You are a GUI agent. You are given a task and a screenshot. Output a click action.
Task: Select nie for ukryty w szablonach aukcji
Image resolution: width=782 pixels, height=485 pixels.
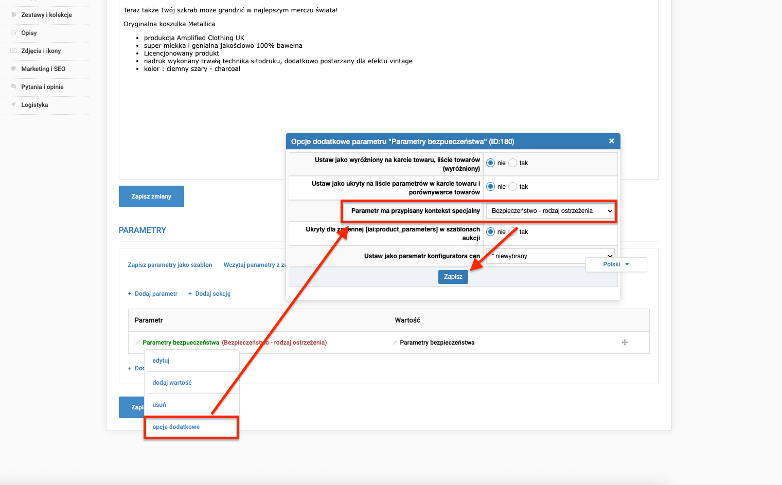tap(491, 232)
